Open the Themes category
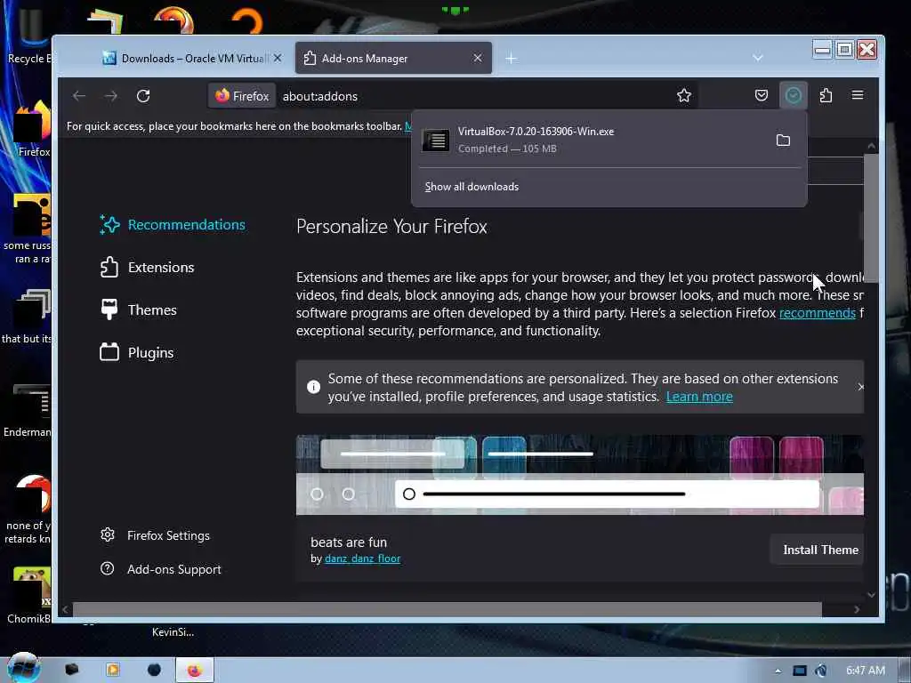The image size is (911, 683). point(138,310)
